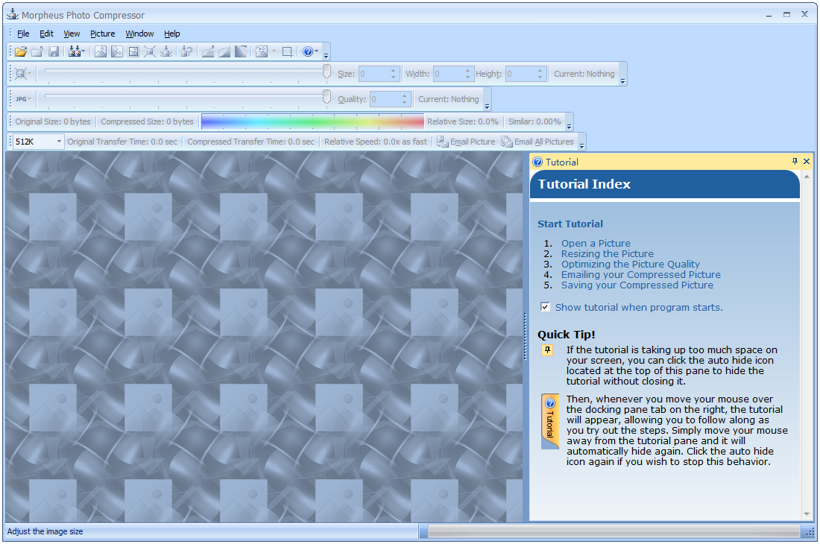820x544 pixels.
Task: Click the image size slider thumb
Action: [x=327, y=71]
